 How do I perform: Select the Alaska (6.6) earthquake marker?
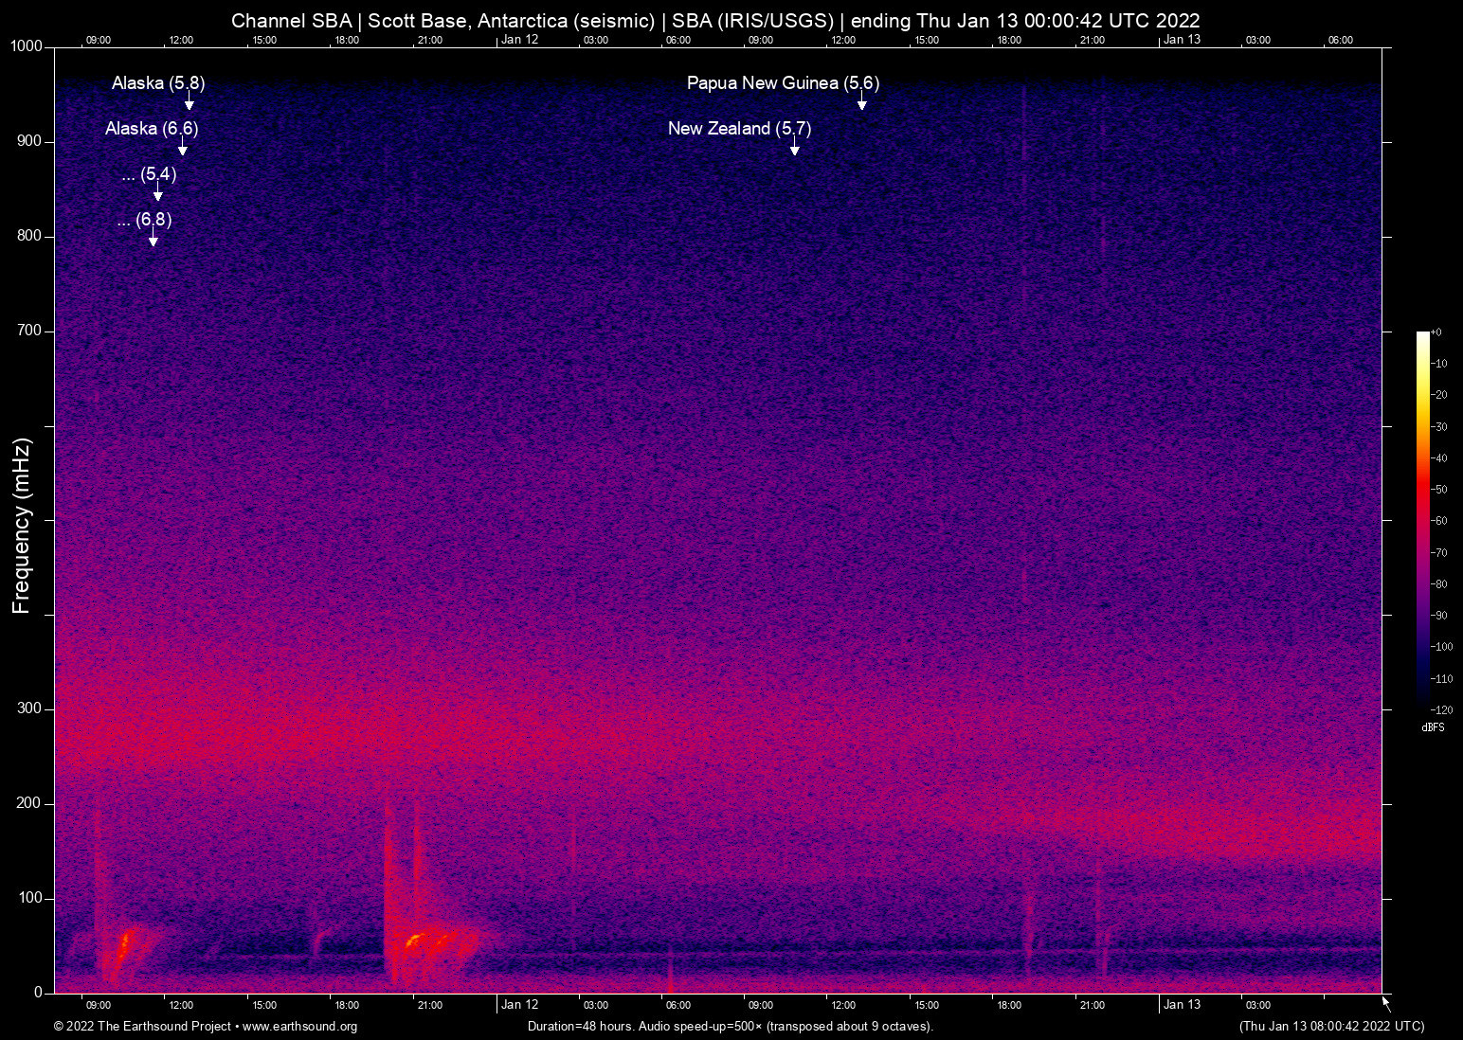tap(152, 129)
